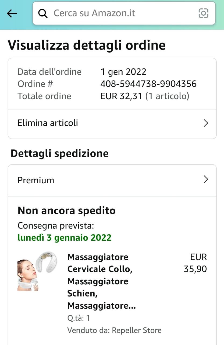Tap the Q.tà: 1 quantity label
The image size is (224, 345).
[x=79, y=318]
